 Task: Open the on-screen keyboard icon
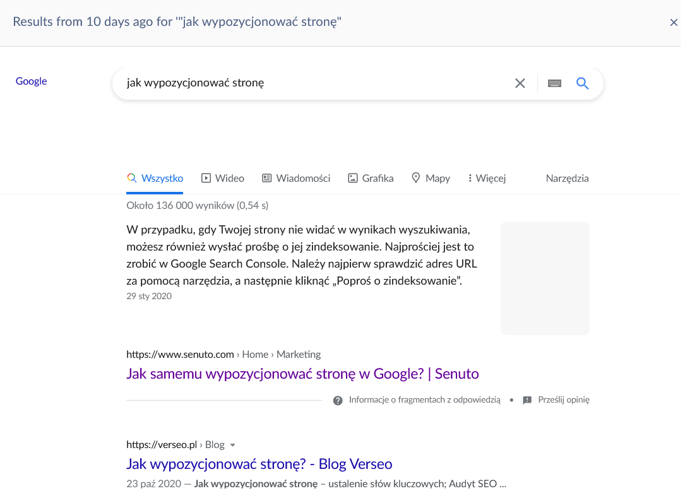point(554,83)
